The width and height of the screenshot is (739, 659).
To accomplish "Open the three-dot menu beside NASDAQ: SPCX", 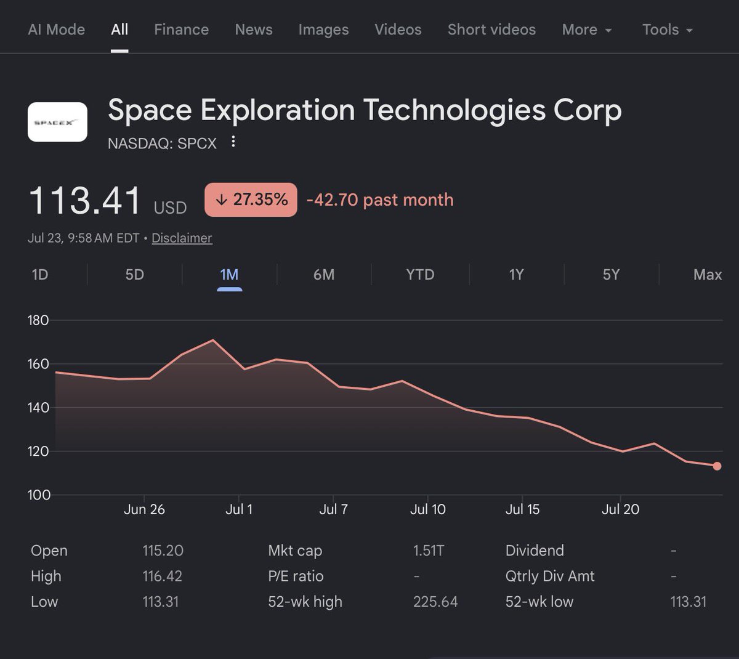I will point(233,142).
